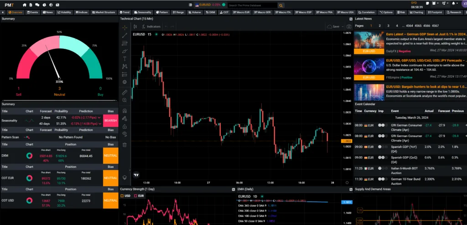
Task: Remove drawings with the trash icon
Action: coord(125,145)
